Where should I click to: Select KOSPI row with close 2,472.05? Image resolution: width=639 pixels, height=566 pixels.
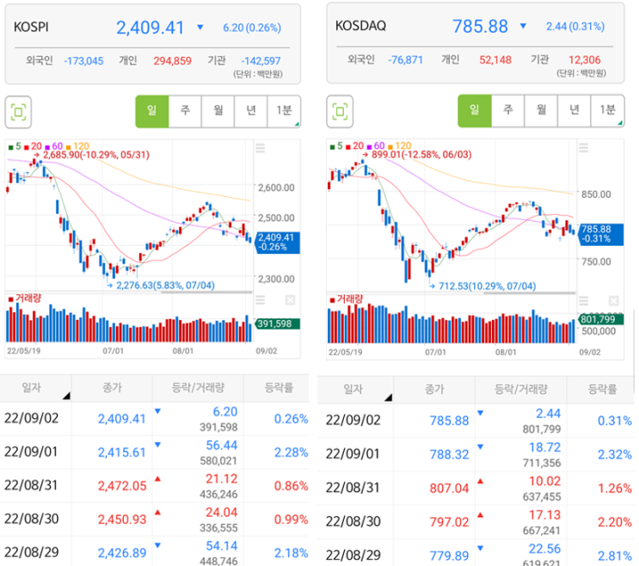pyautogui.click(x=155, y=486)
